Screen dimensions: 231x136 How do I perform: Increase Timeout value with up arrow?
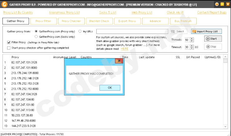(192, 46)
